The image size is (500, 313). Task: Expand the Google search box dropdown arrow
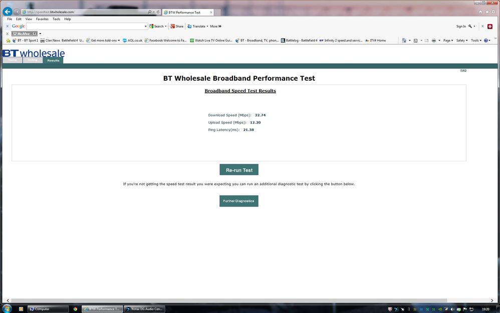pyautogui.click(x=146, y=26)
